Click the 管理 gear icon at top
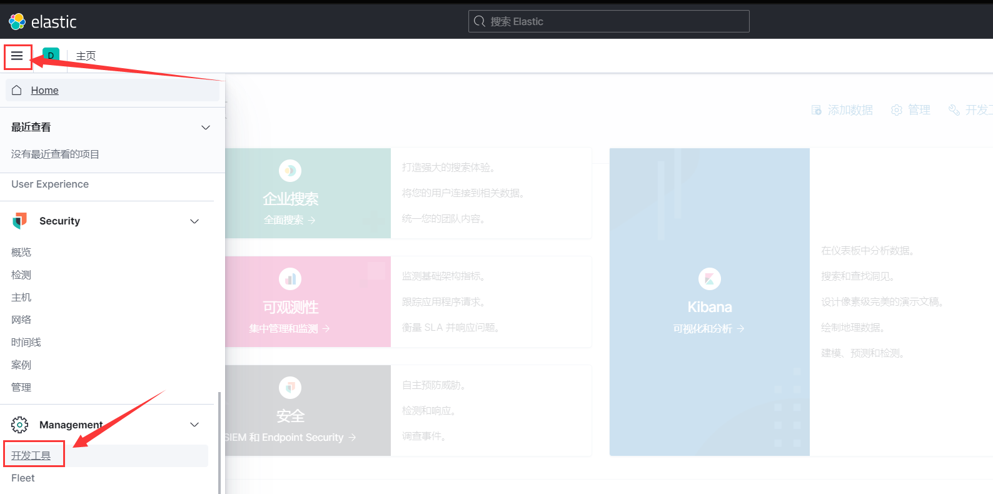The height and width of the screenshot is (494, 993). 897,110
